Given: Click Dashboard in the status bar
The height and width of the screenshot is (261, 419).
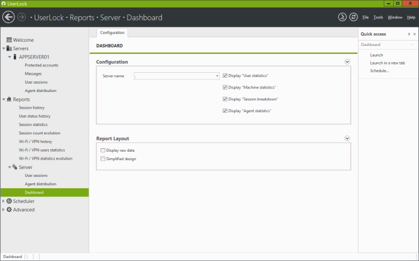Looking at the screenshot, I should pyautogui.click(x=13, y=257).
